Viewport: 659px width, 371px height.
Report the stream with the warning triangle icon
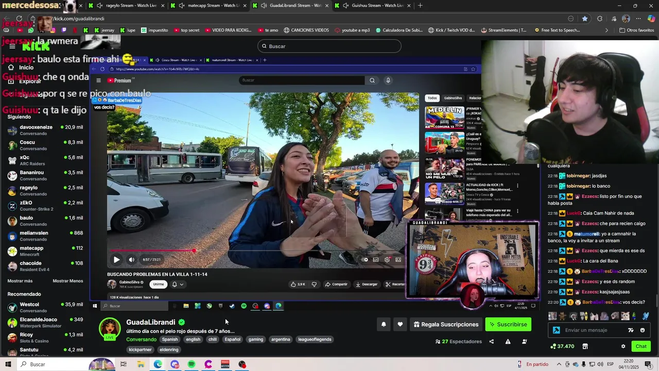[x=508, y=342]
